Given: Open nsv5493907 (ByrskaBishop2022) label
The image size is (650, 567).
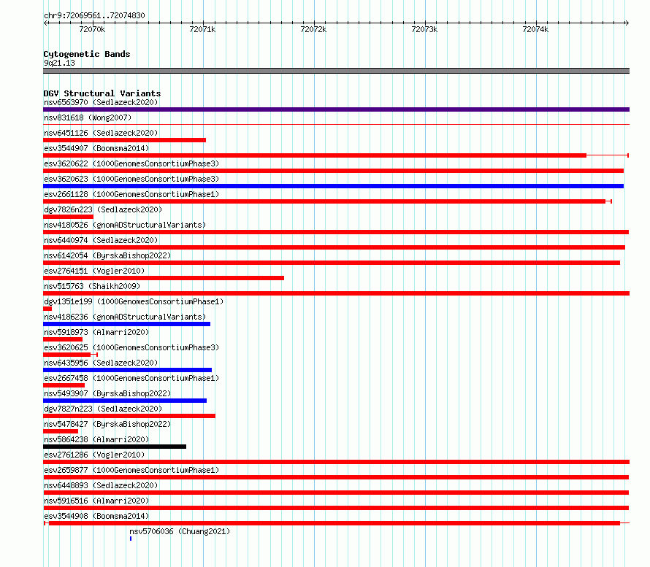Looking at the screenshot, I should (107, 393).
